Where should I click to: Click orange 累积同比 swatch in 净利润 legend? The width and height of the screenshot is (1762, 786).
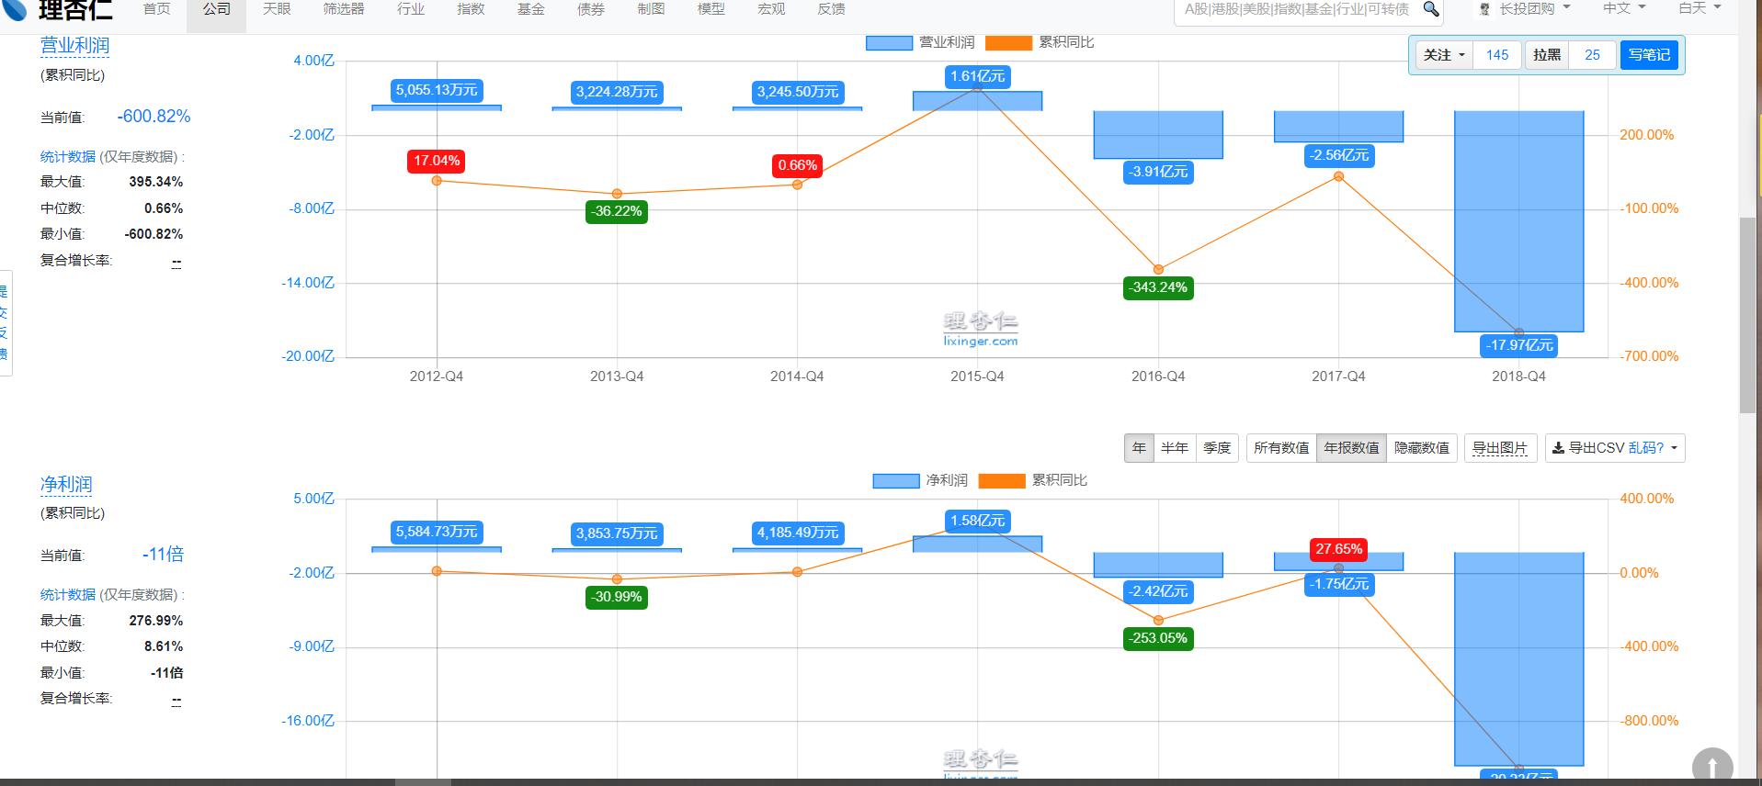click(1002, 480)
